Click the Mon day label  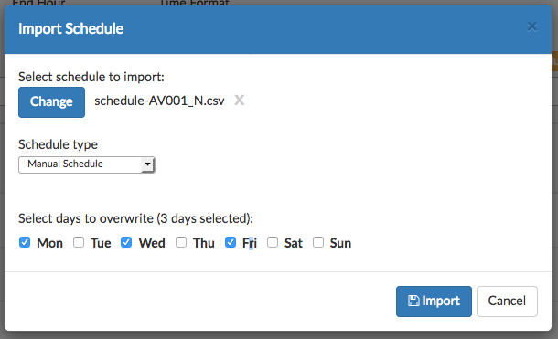pyautogui.click(x=49, y=243)
